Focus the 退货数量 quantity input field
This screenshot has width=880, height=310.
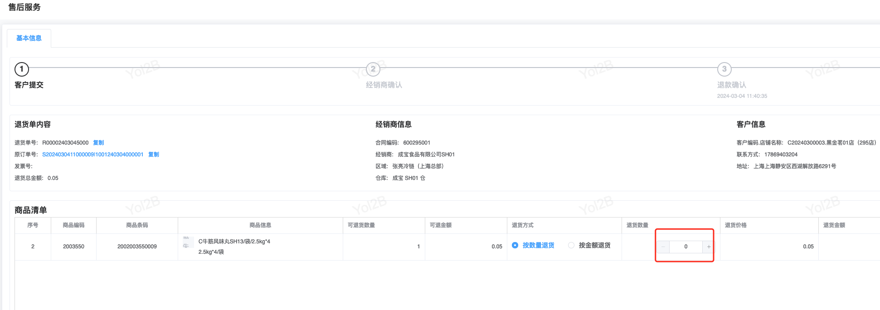pos(686,247)
